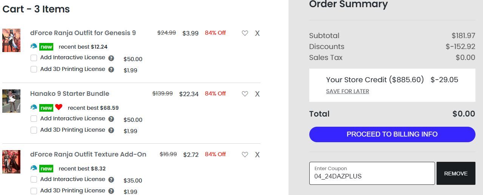Viewport: 483px width, 195px height.
Task: Click help icon beside Texture Add-On Interactive License
Action: tap(111, 180)
